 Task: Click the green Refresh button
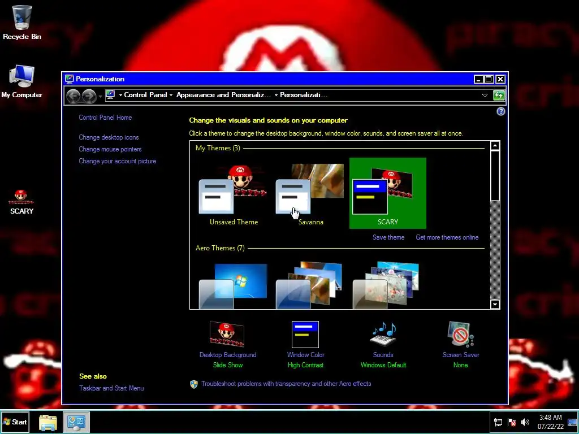click(x=499, y=96)
